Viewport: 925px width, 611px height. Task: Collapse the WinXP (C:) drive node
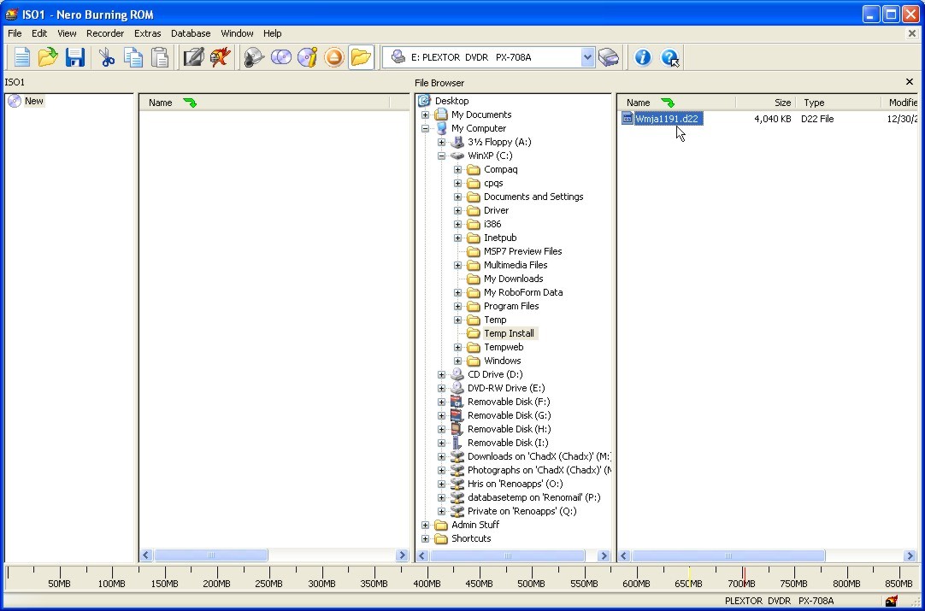[441, 156]
